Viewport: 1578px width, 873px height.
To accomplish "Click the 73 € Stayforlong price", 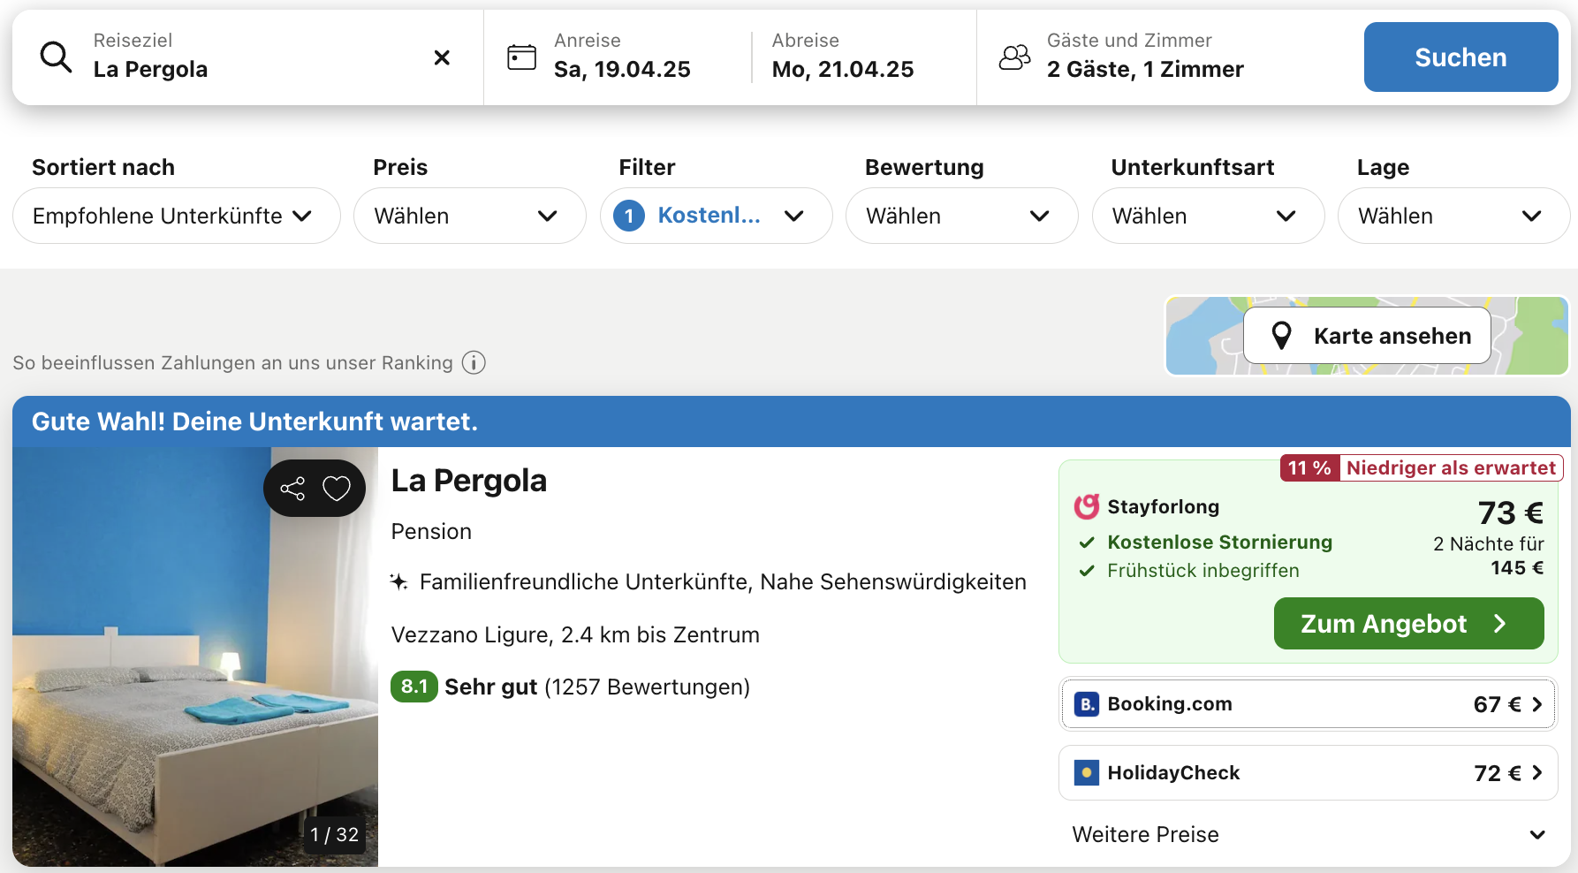I will click(1511, 512).
